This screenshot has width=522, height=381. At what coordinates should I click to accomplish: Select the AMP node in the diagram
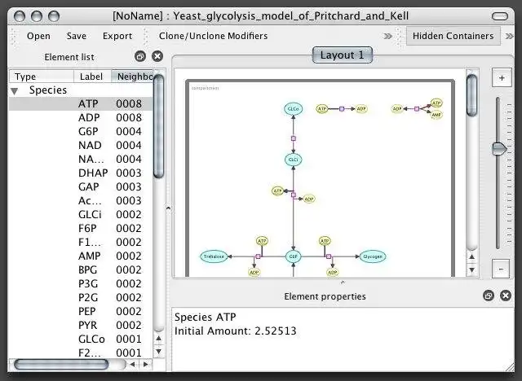point(436,115)
